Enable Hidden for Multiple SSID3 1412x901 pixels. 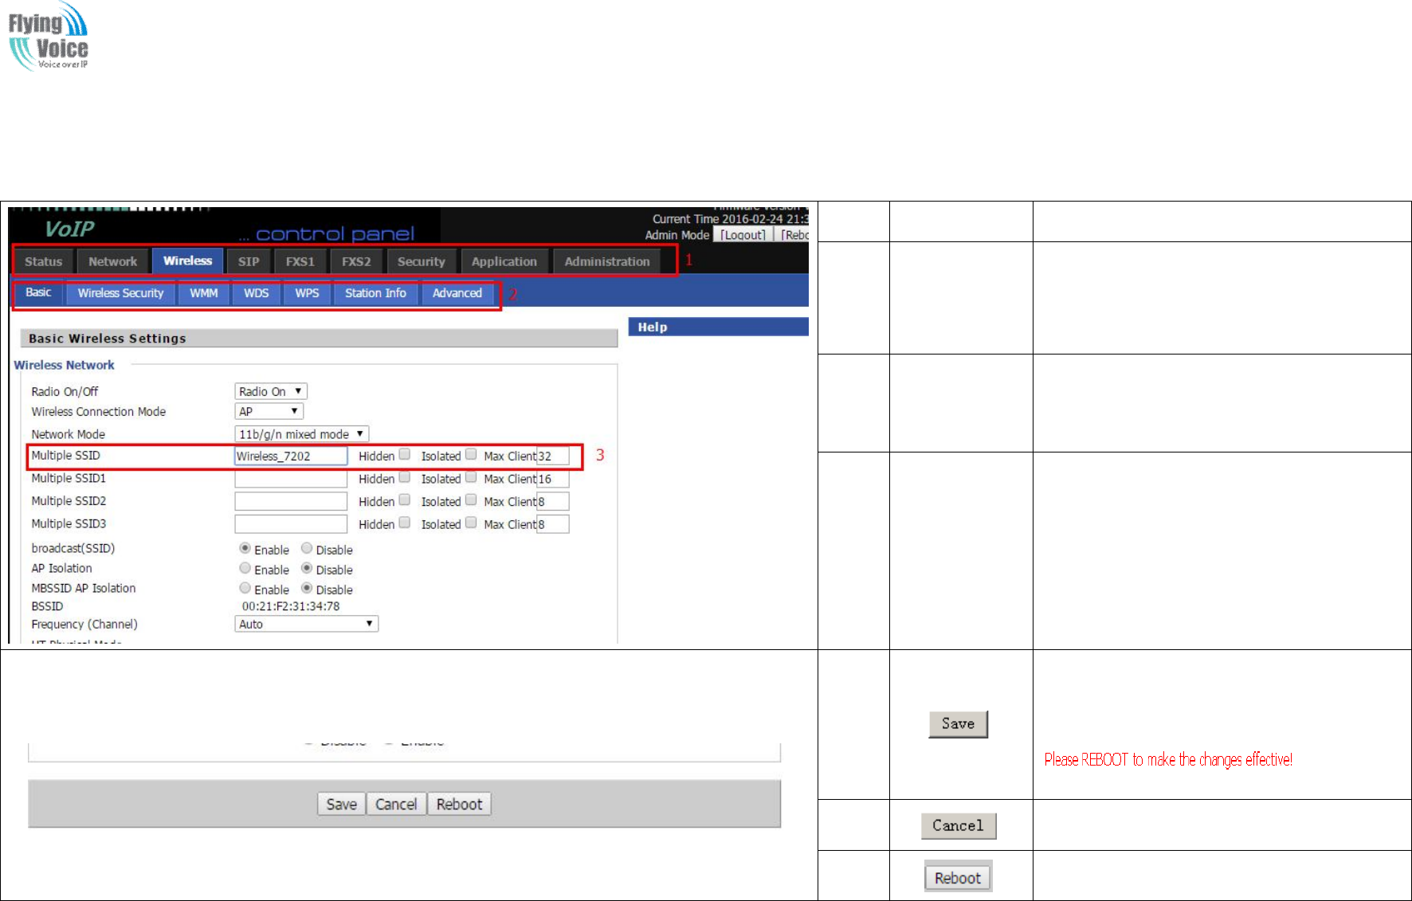tap(405, 523)
